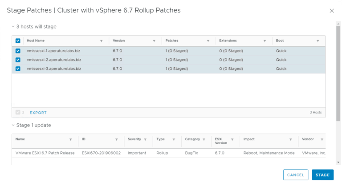The image size is (342, 187).
Task: Click the STAGE button
Action: pyautogui.click(x=322, y=175)
